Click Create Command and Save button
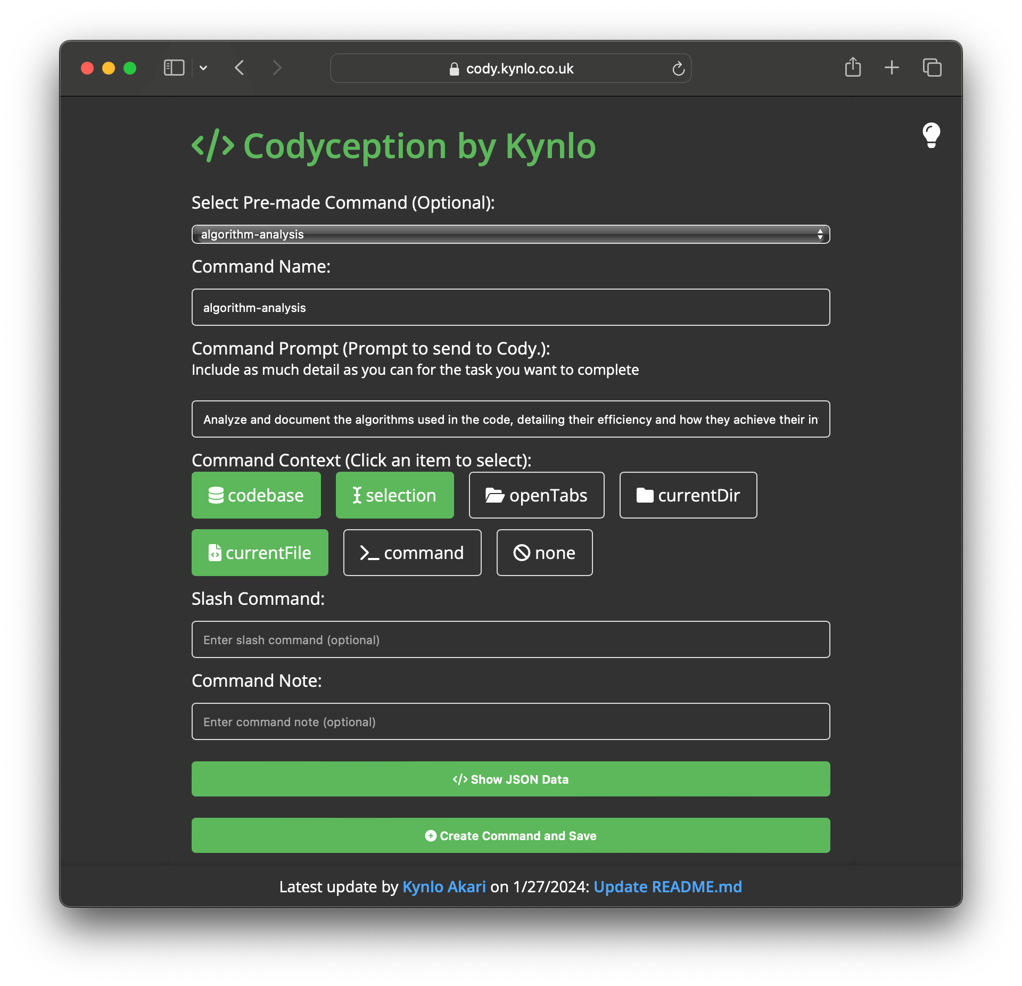 [511, 835]
